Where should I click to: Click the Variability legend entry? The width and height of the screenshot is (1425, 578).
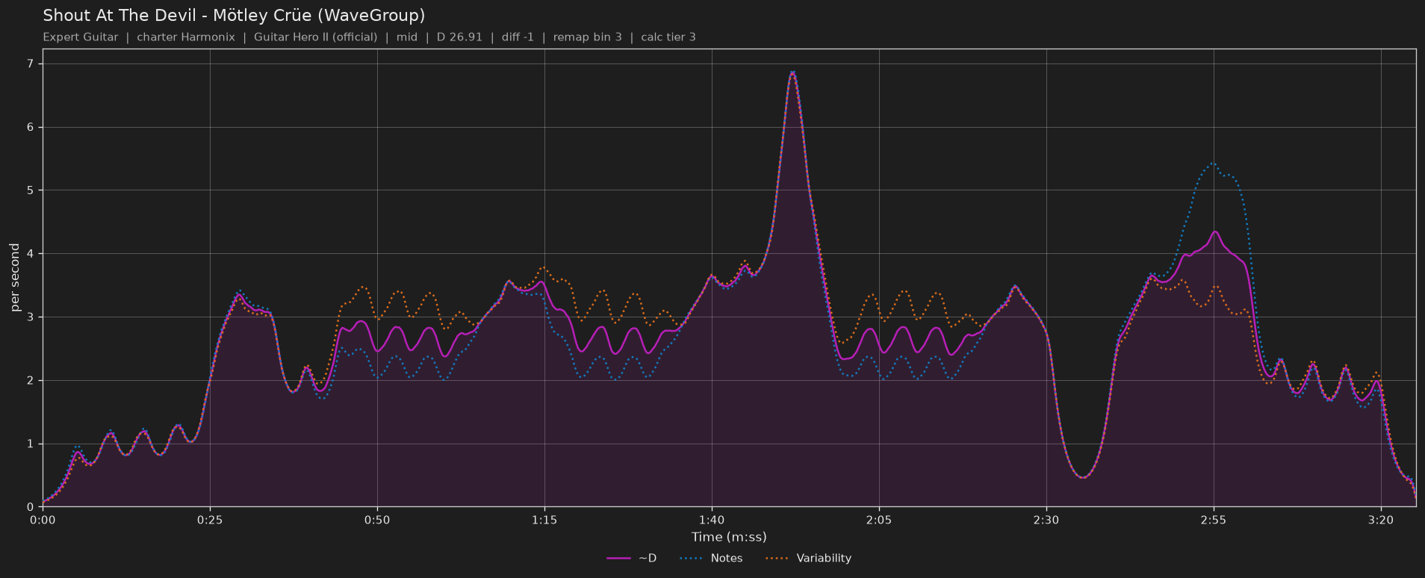pos(808,558)
